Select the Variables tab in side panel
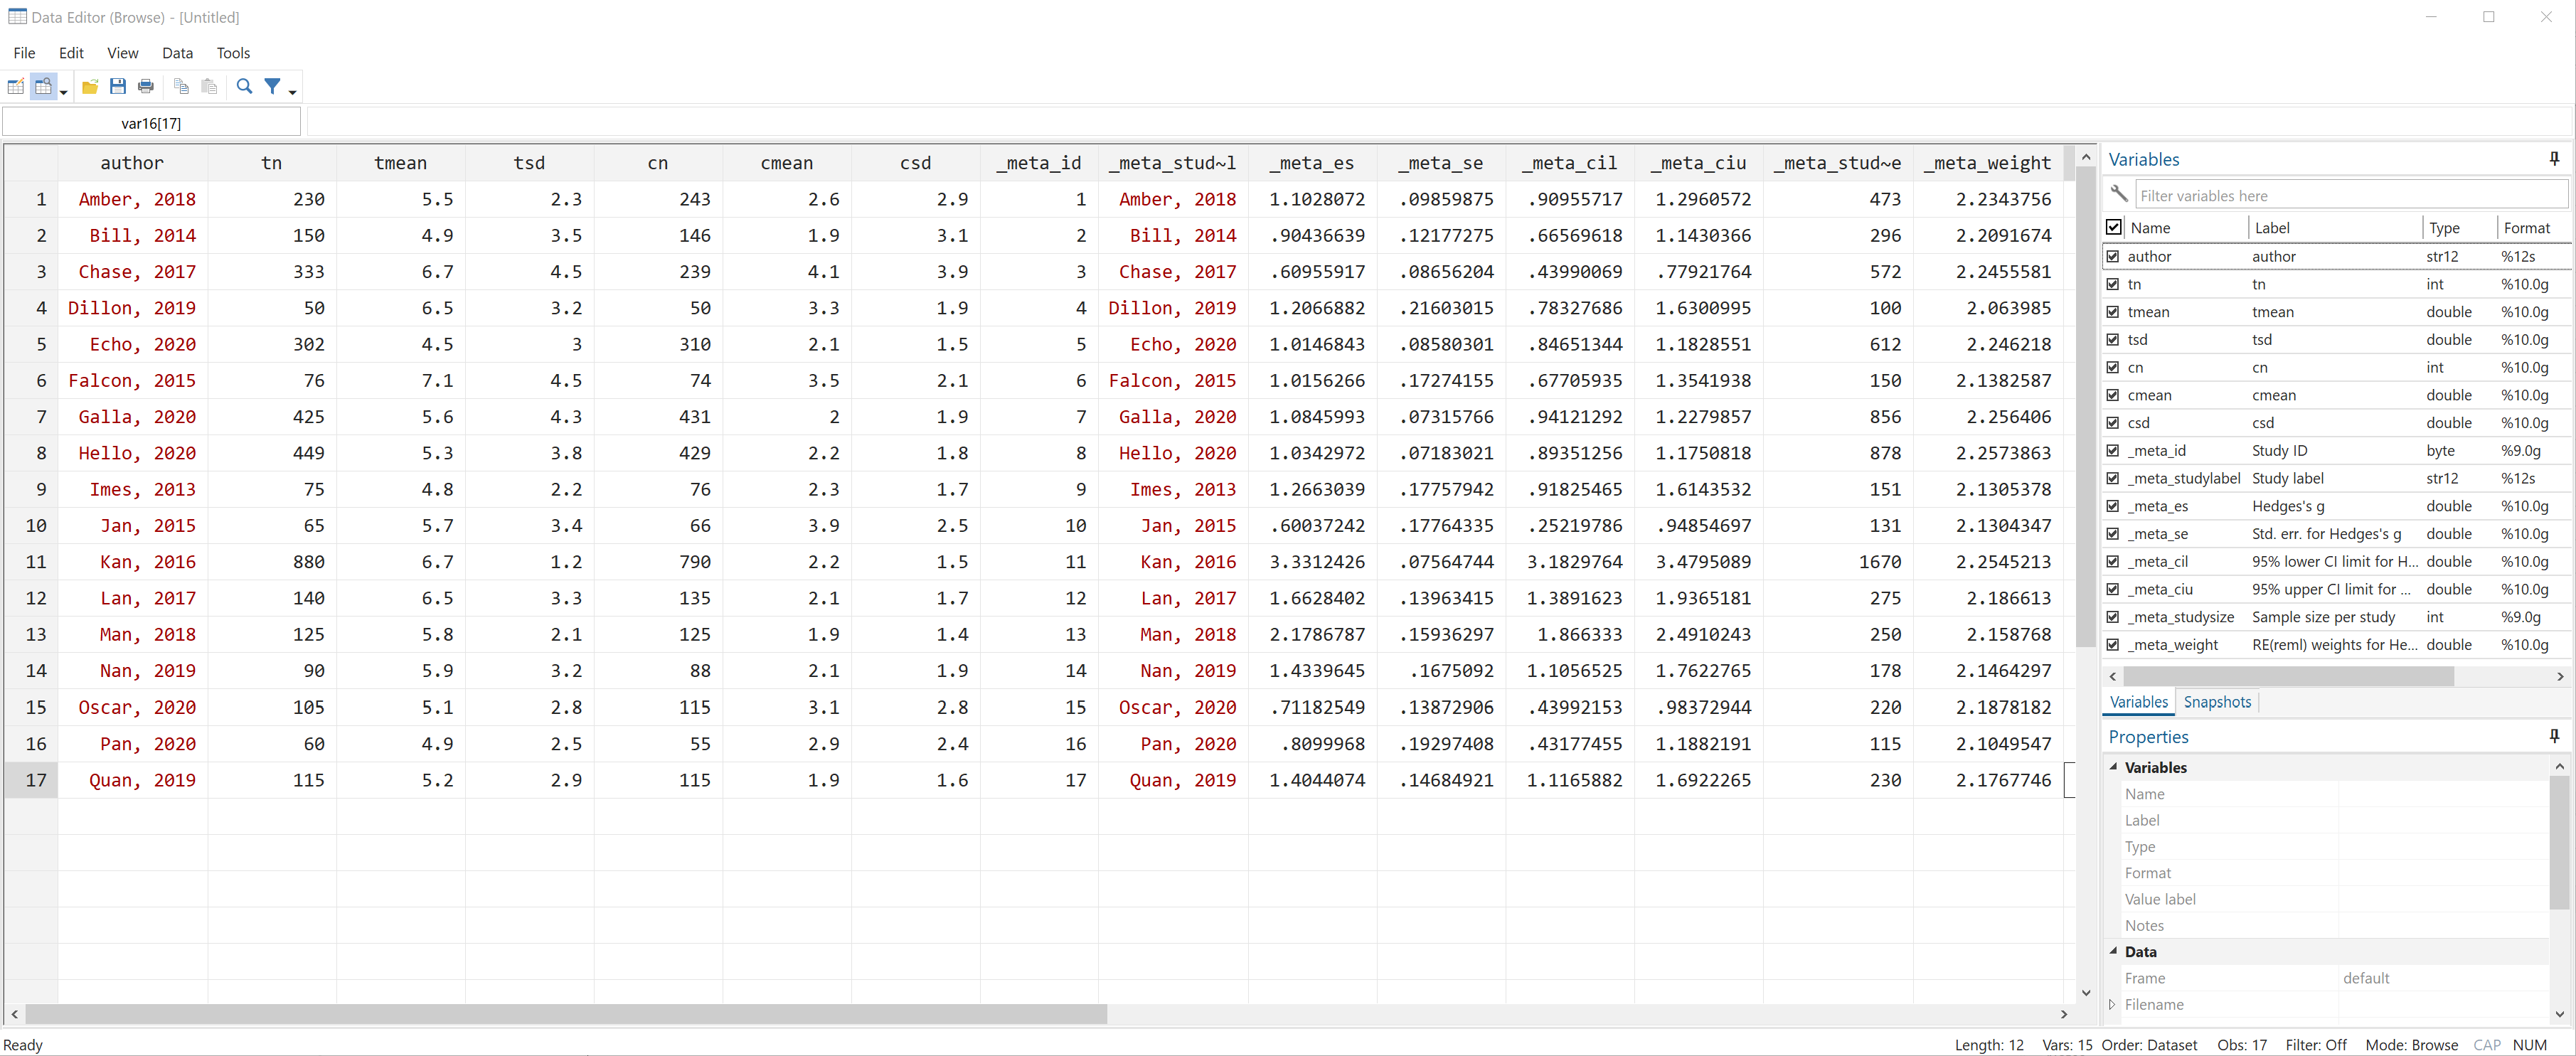 pos(2139,701)
